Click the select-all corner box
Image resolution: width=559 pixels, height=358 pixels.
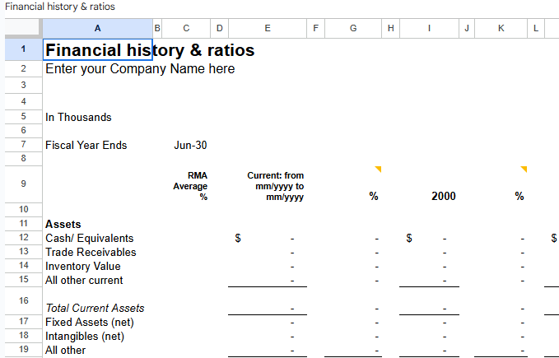[x=23, y=28]
